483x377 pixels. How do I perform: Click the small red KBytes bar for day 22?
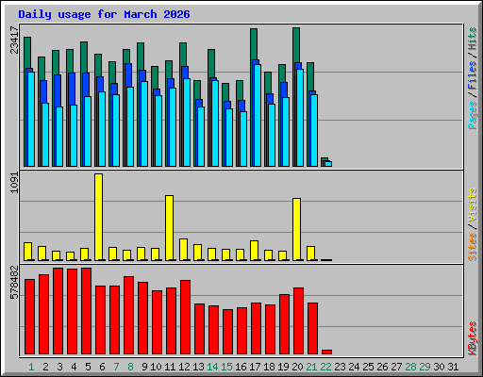point(327,352)
